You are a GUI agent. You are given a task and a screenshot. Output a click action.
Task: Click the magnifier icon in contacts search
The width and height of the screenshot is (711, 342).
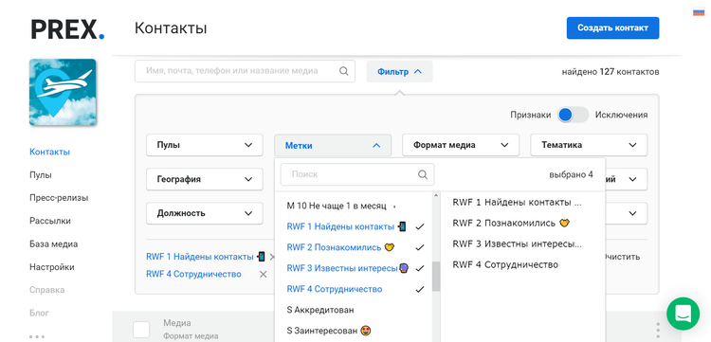point(344,71)
